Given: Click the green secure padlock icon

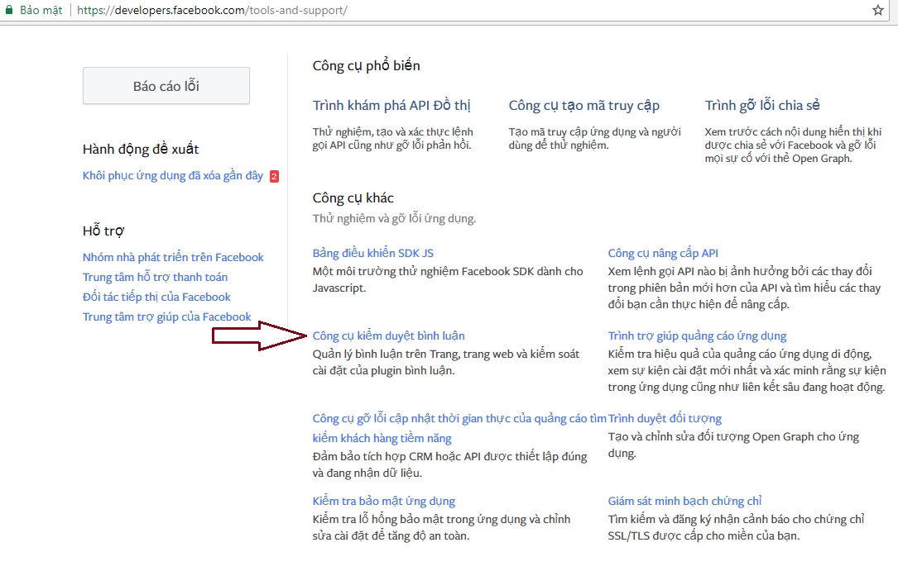Looking at the screenshot, I should click(8, 11).
